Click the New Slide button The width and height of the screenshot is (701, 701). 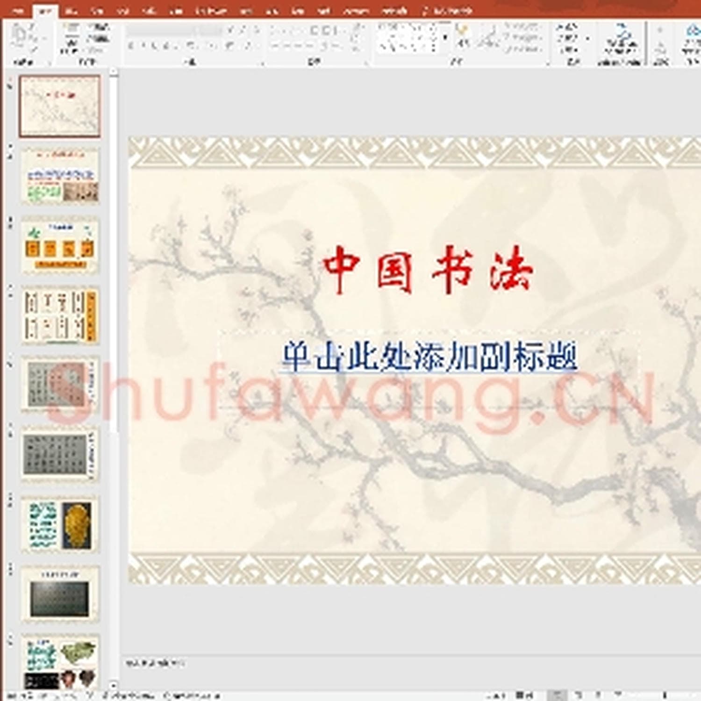tap(71, 39)
